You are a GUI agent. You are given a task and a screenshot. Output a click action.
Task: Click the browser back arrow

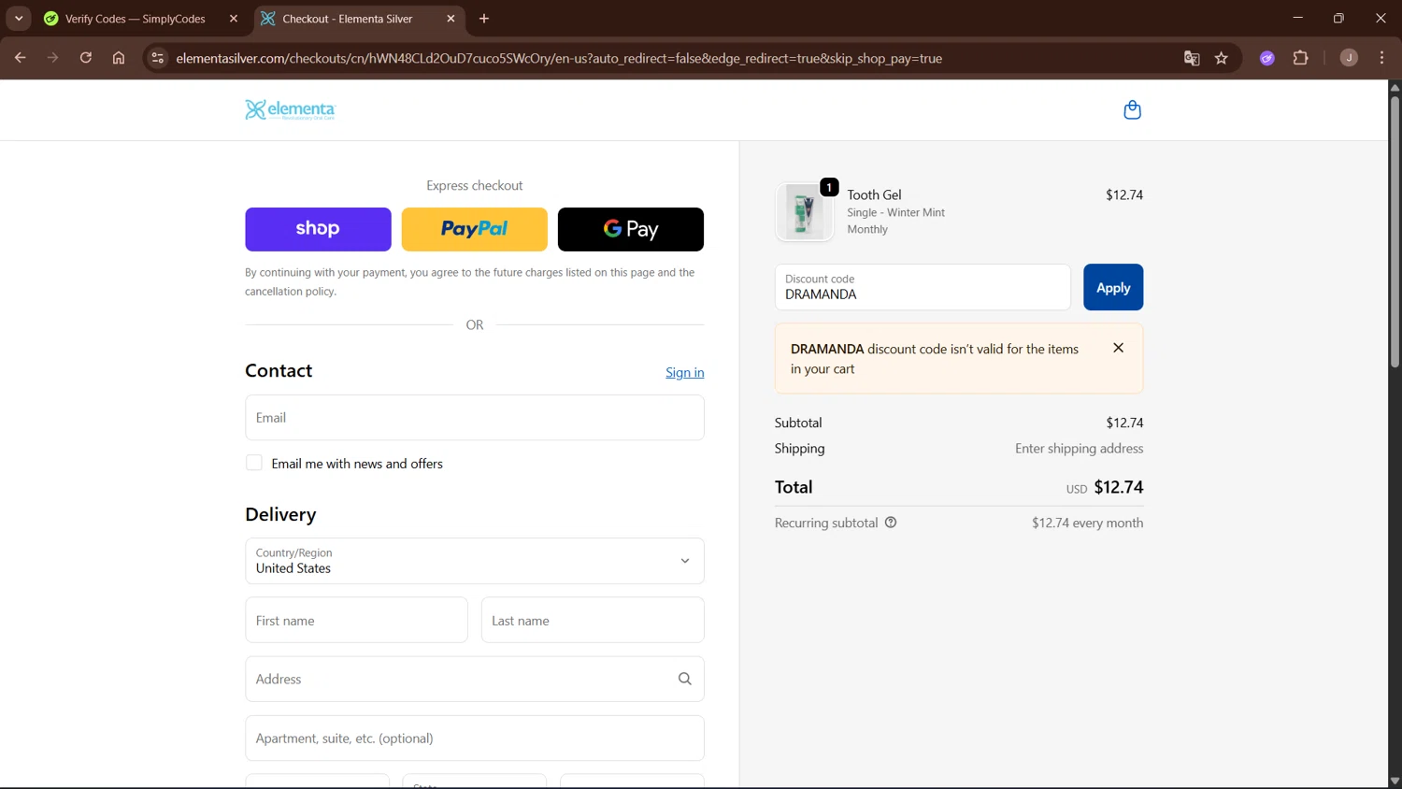20,58
